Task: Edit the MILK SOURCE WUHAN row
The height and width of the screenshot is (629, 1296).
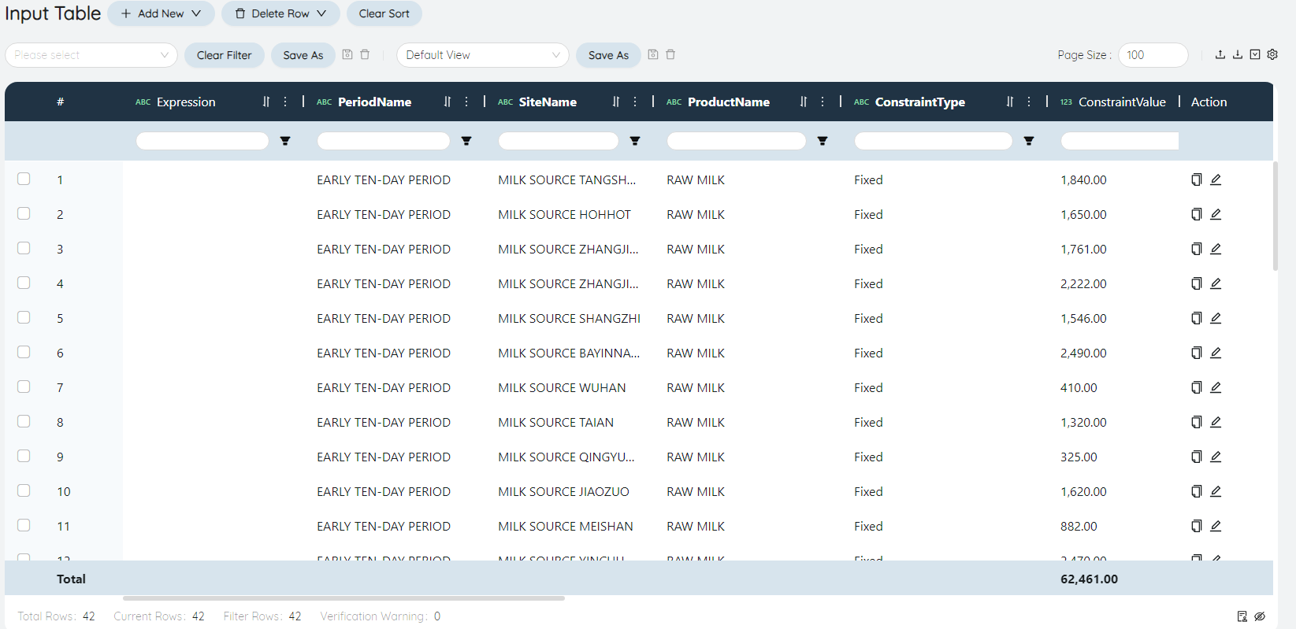Action: (x=1216, y=387)
